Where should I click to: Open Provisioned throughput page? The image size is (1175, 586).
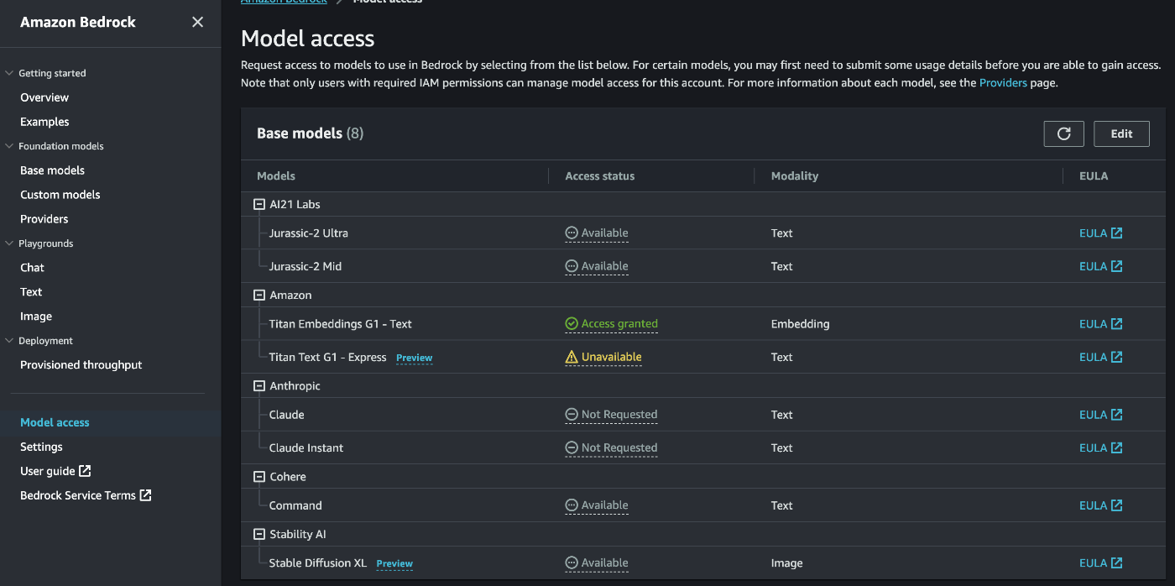(x=81, y=365)
